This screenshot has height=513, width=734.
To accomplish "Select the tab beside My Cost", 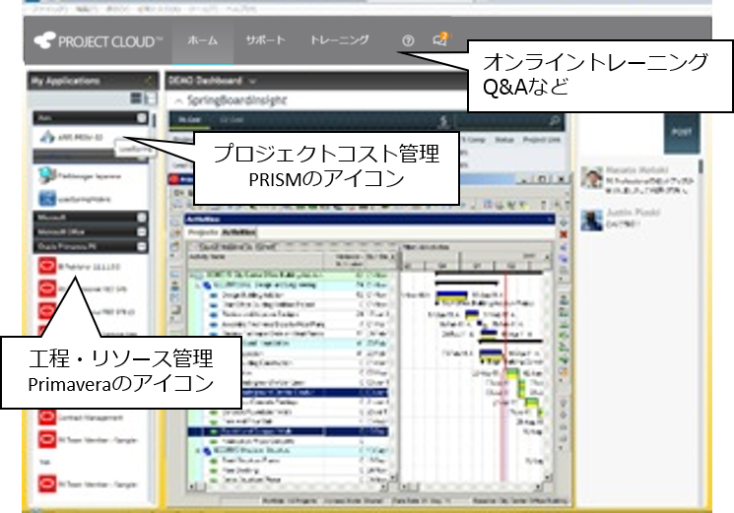I will click(x=232, y=120).
